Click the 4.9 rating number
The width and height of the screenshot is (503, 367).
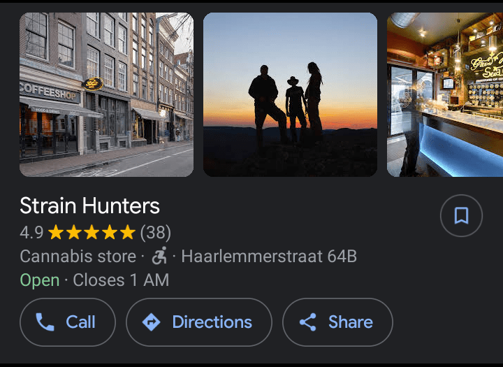[x=31, y=233]
